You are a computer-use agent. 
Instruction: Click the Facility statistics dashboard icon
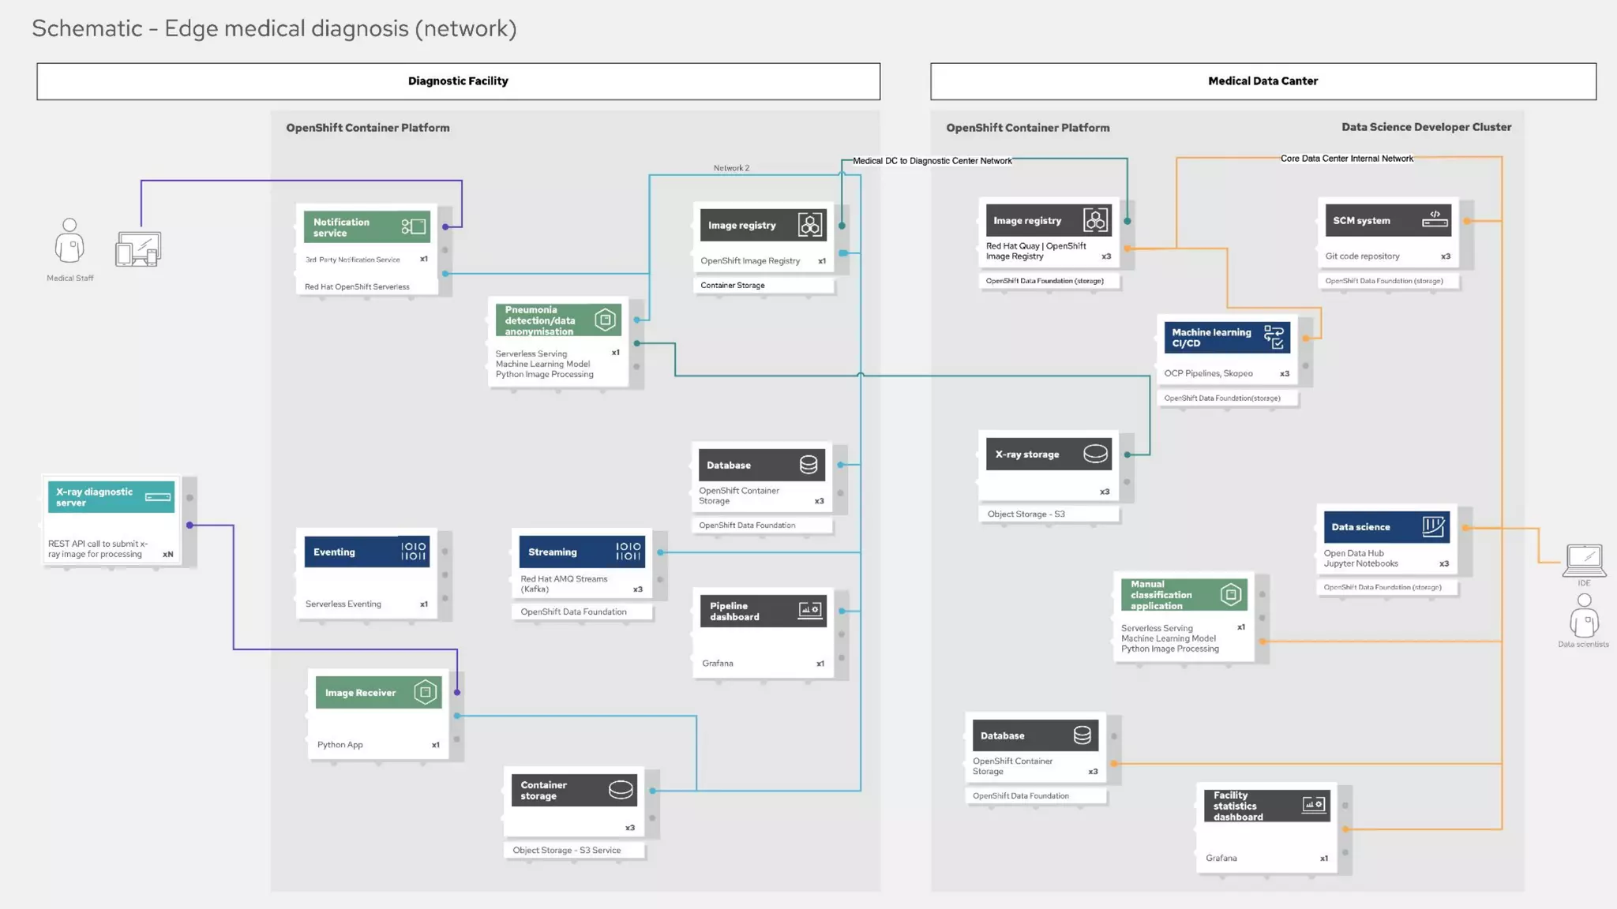[x=1313, y=805]
